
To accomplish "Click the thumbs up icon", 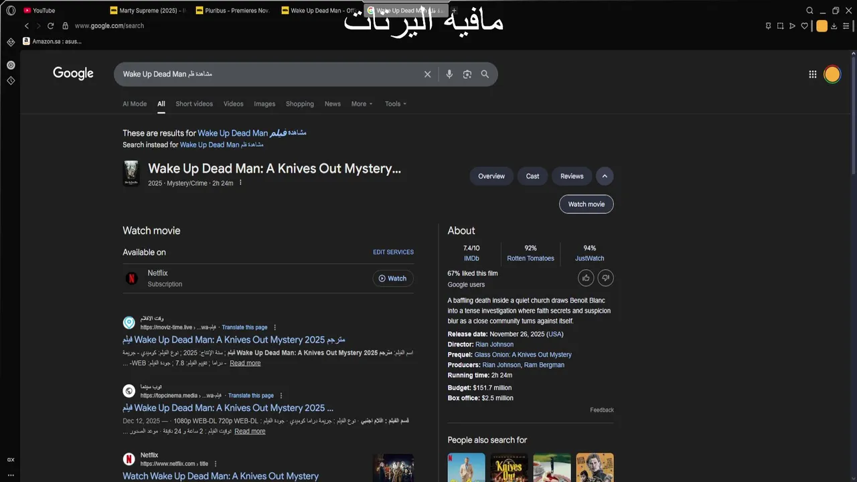I will (x=586, y=278).
